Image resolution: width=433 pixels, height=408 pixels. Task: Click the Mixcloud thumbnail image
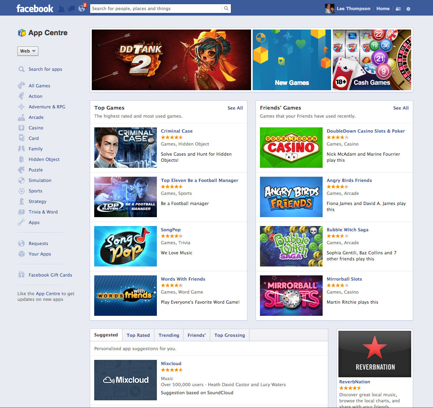pos(125,380)
